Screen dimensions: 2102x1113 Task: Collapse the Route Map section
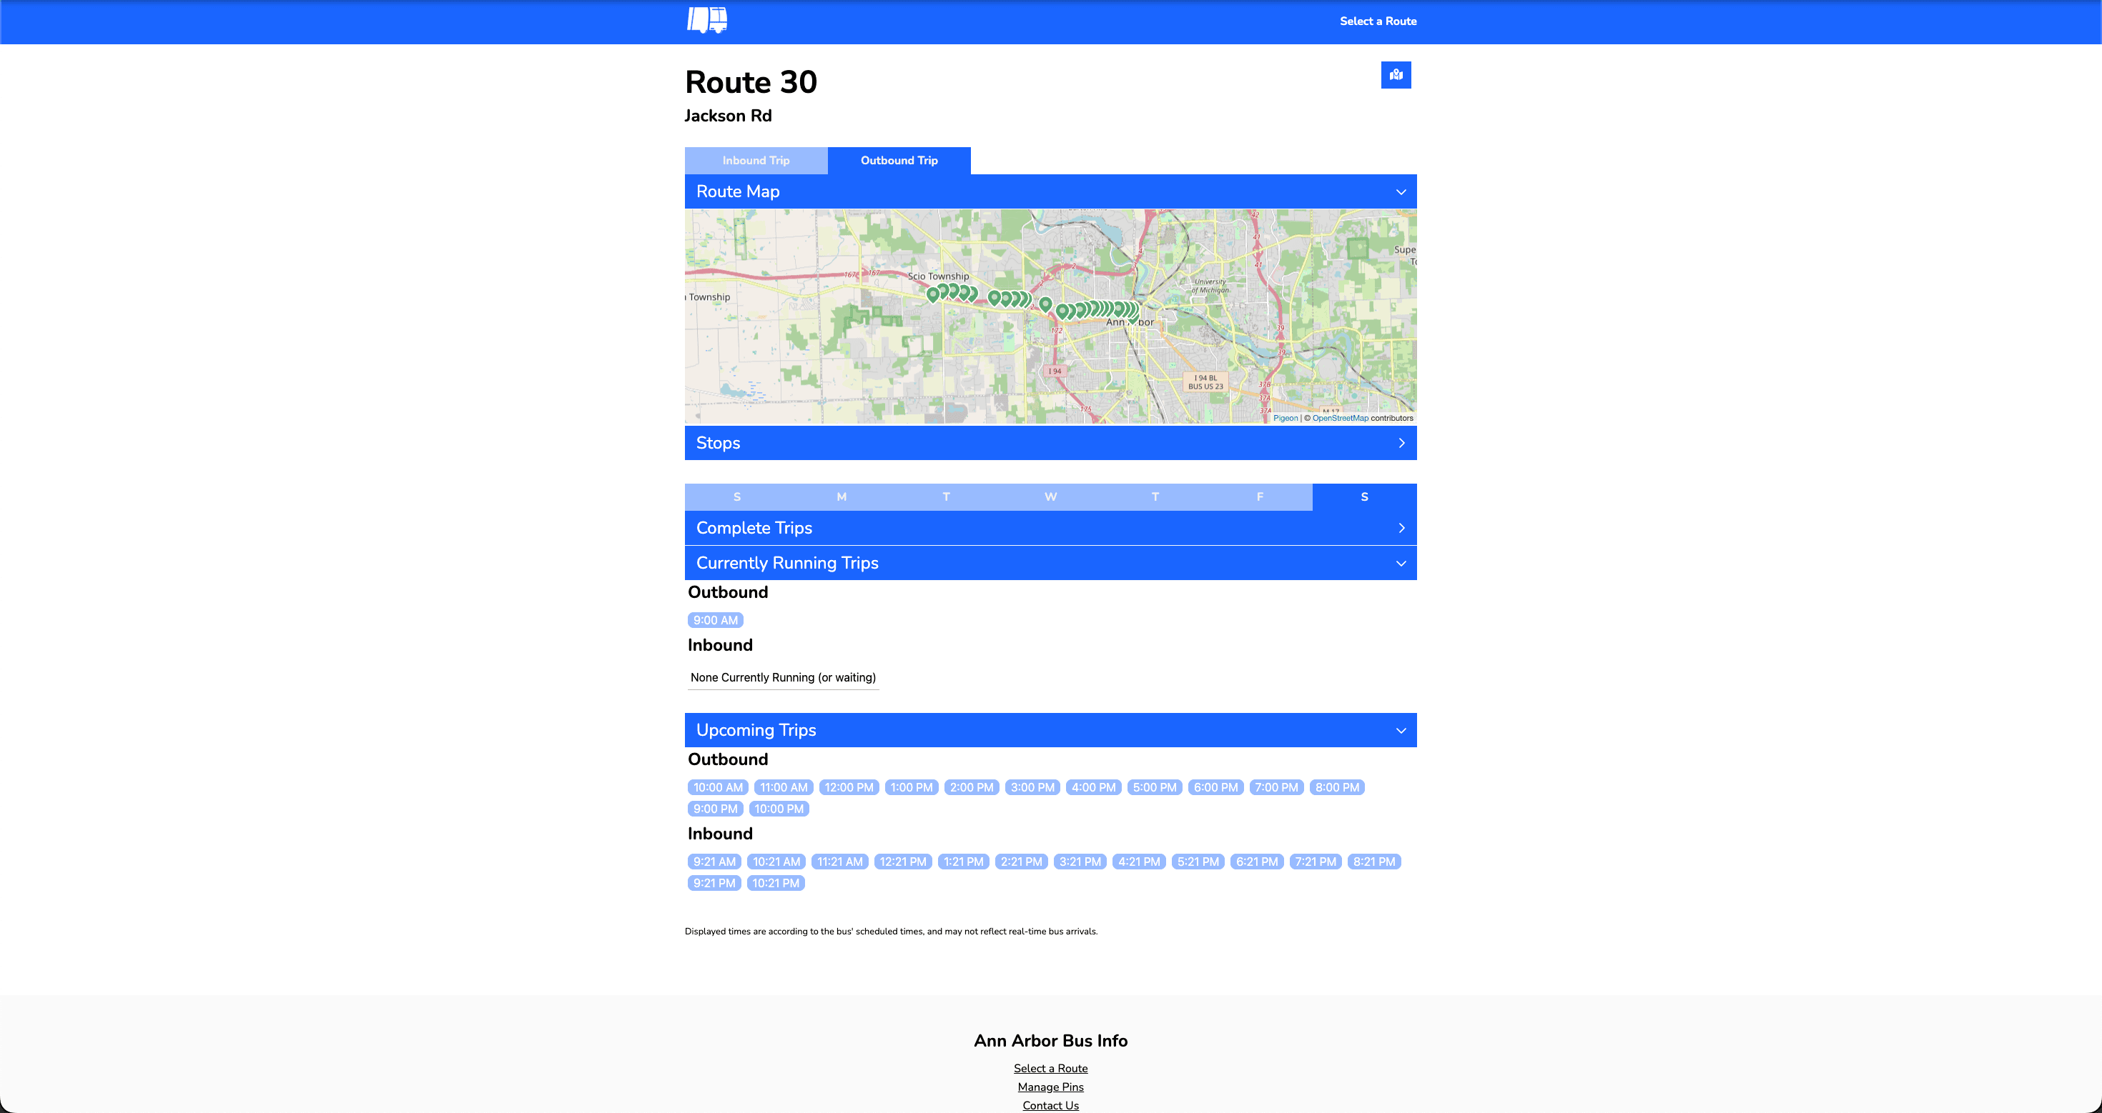coord(1401,191)
